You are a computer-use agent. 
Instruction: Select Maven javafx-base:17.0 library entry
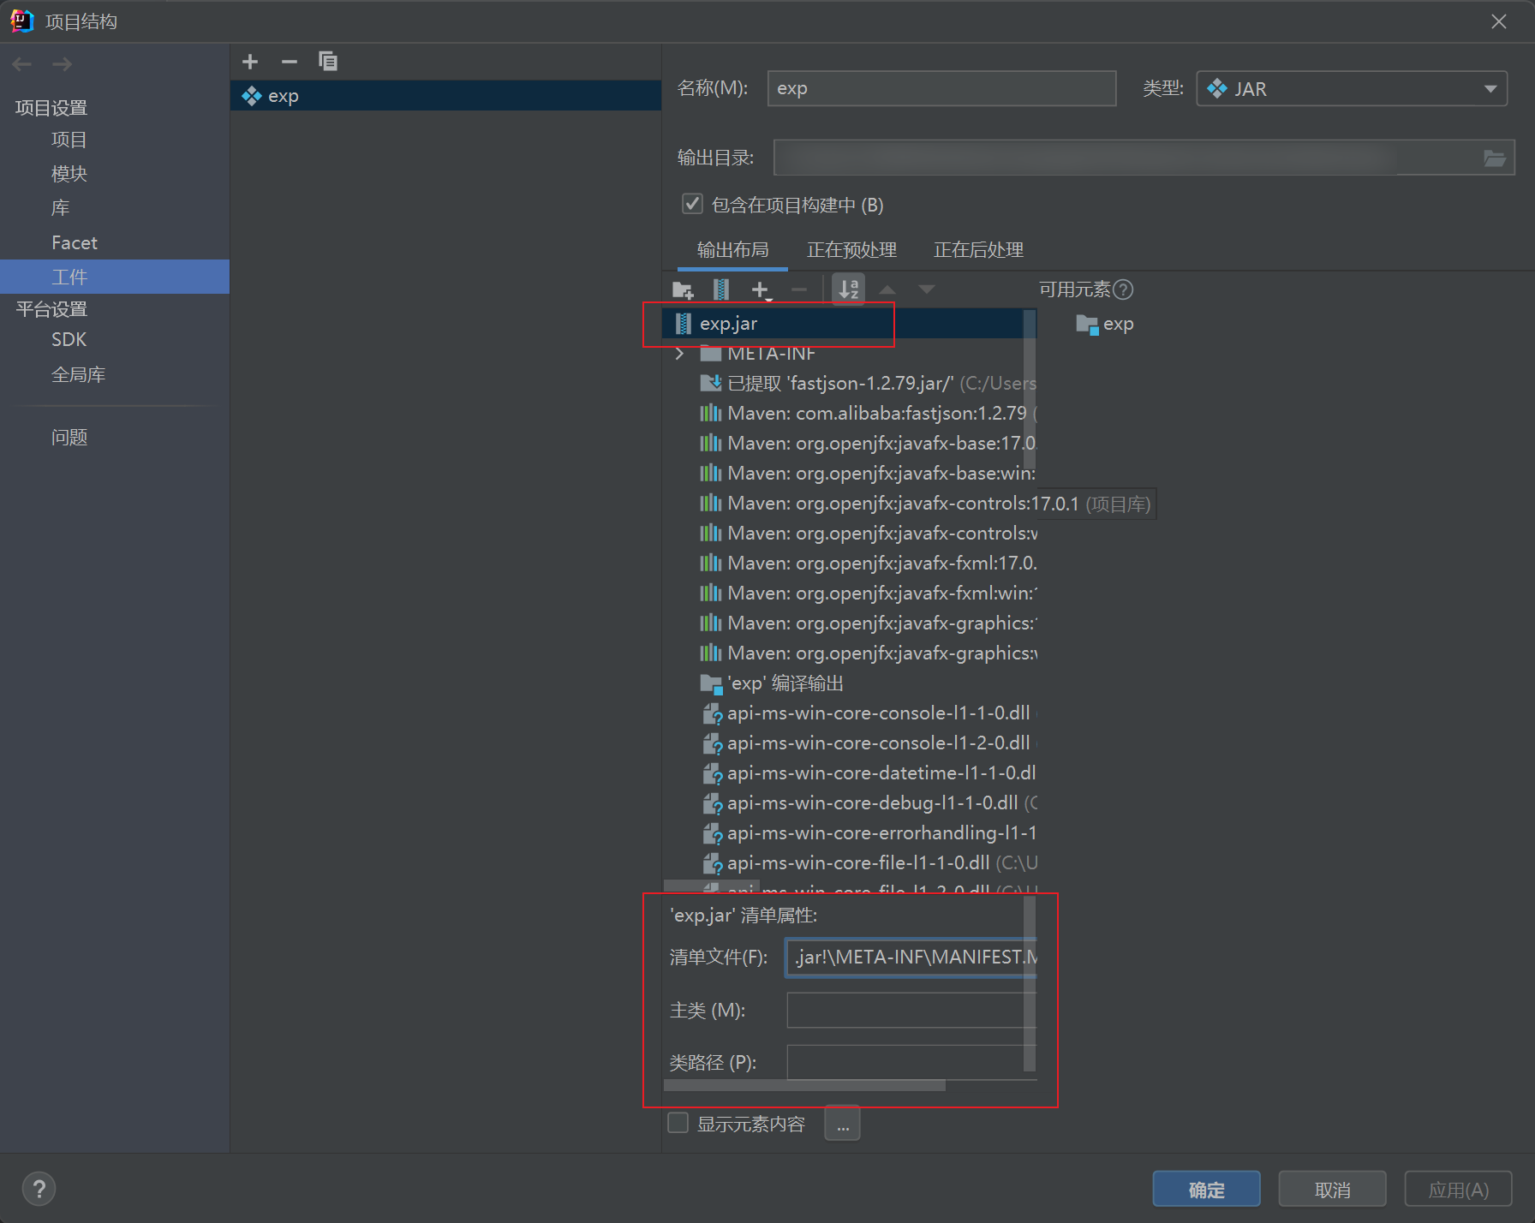pyautogui.click(x=867, y=444)
